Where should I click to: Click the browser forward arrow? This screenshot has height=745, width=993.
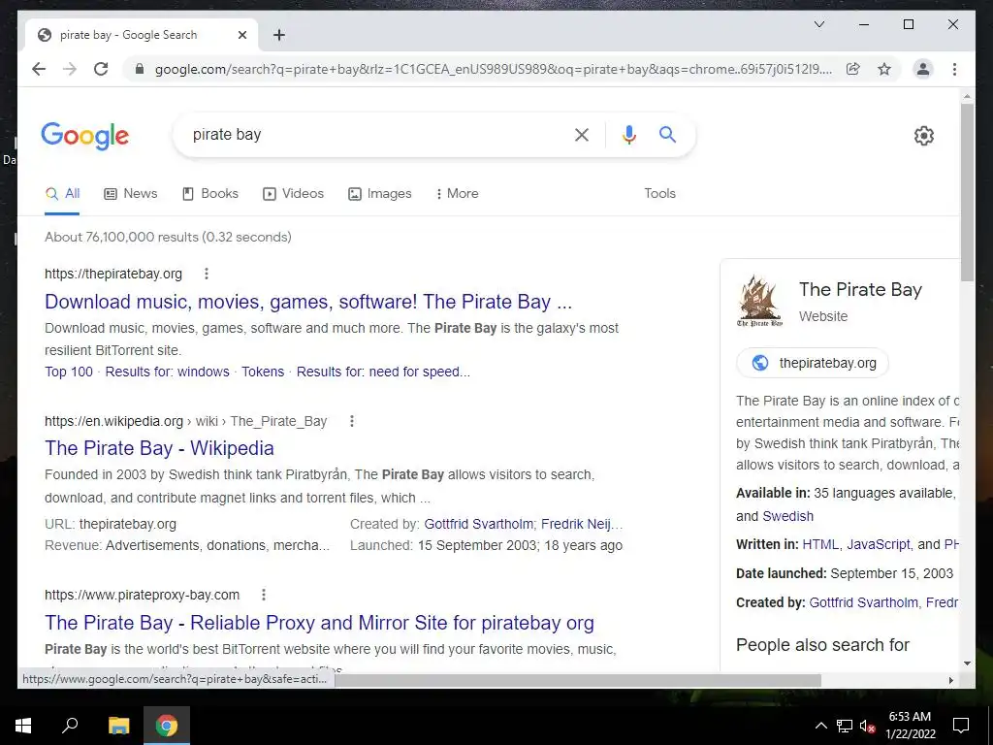pos(70,69)
